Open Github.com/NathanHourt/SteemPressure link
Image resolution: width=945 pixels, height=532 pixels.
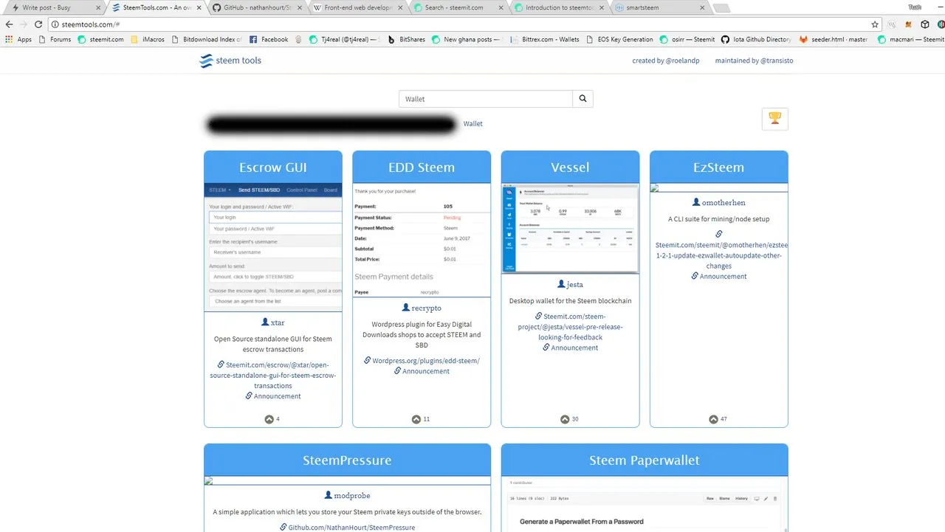point(351,528)
